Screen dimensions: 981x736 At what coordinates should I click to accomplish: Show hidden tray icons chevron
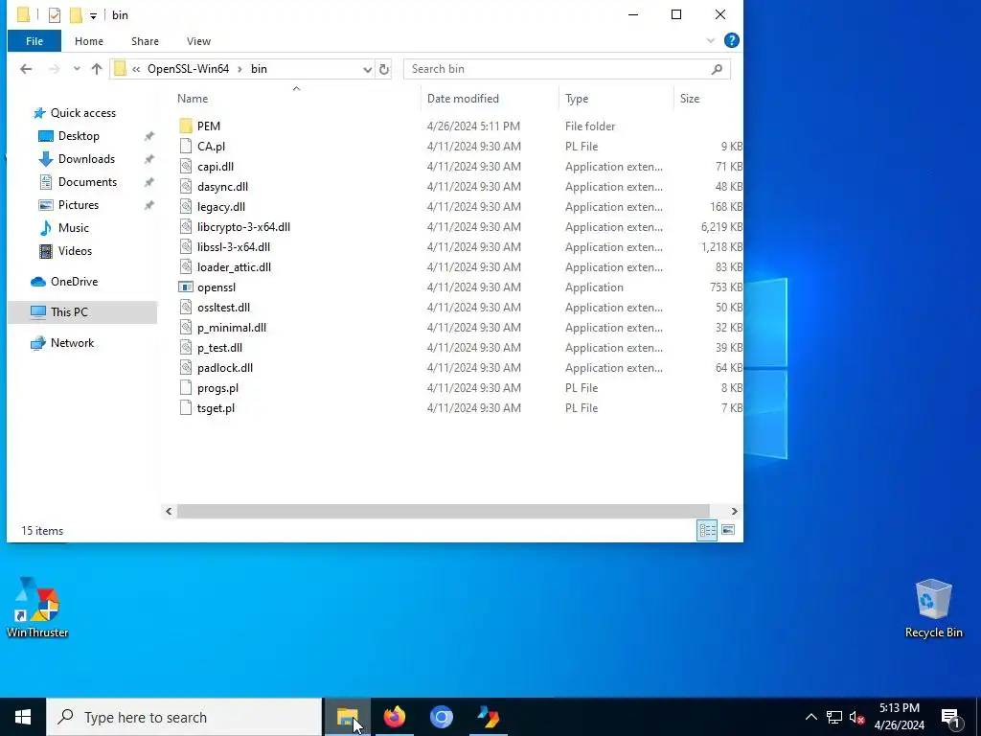[x=810, y=717]
